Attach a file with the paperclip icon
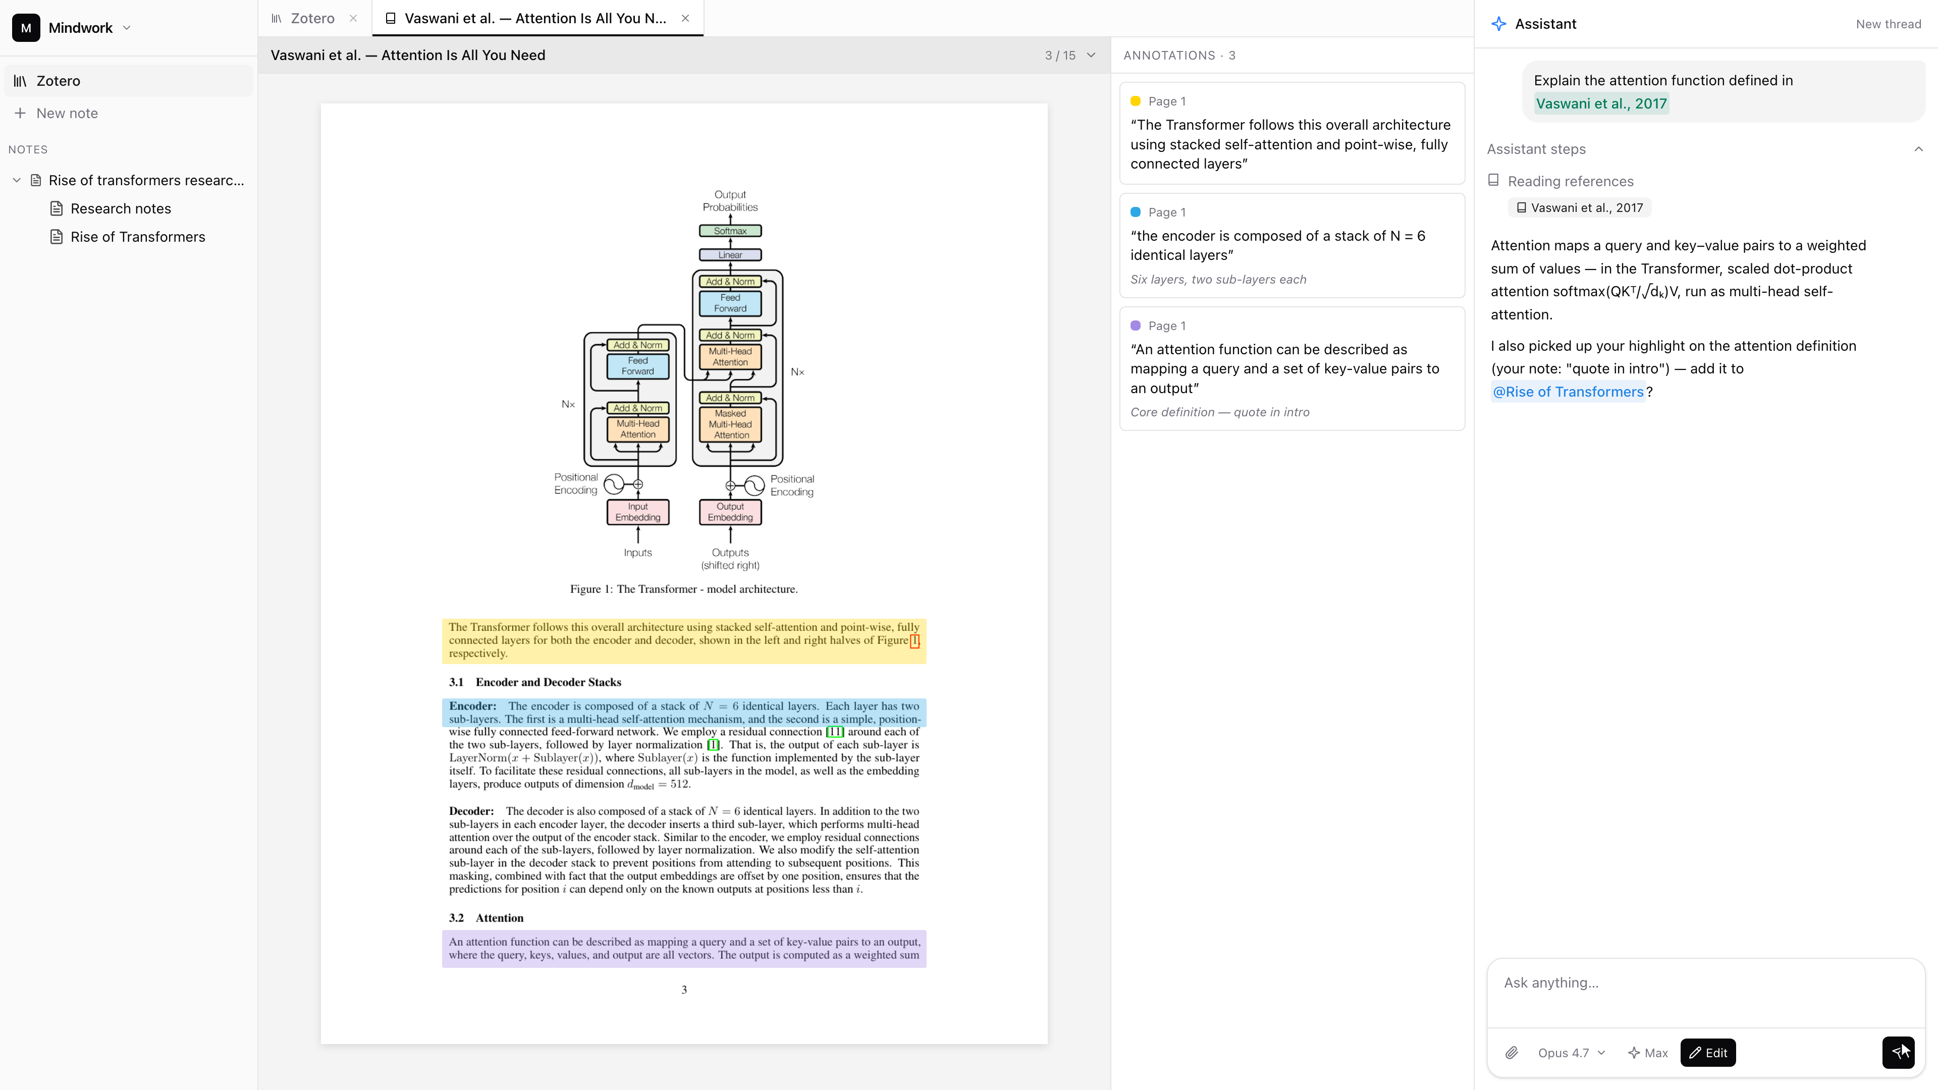This screenshot has width=1938, height=1090. click(1512, 1052)
